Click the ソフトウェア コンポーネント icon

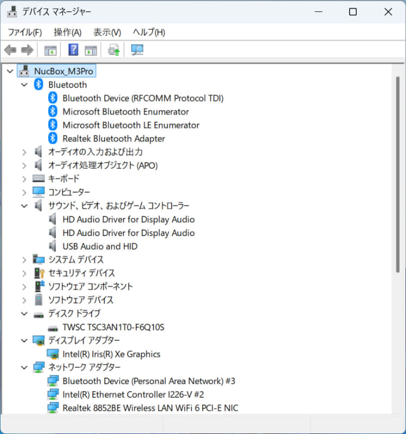pos(39,286)
